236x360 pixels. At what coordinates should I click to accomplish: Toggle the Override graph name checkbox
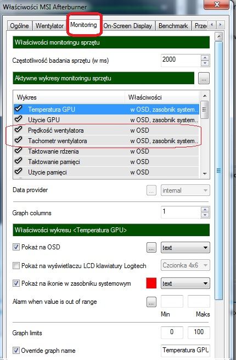(x=16, y=351)
